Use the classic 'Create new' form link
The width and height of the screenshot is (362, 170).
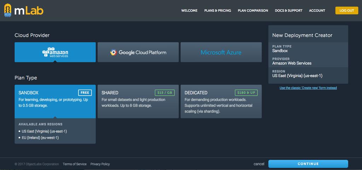308,88
